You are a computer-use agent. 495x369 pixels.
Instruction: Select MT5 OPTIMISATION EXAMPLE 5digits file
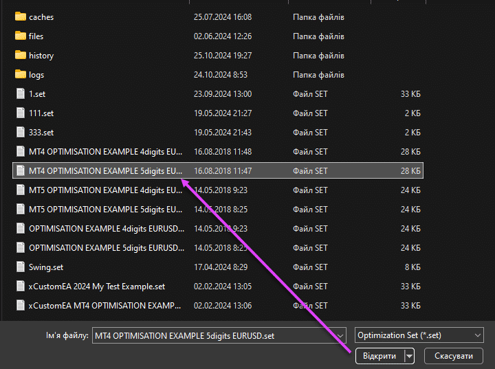(x=106, y=209)
